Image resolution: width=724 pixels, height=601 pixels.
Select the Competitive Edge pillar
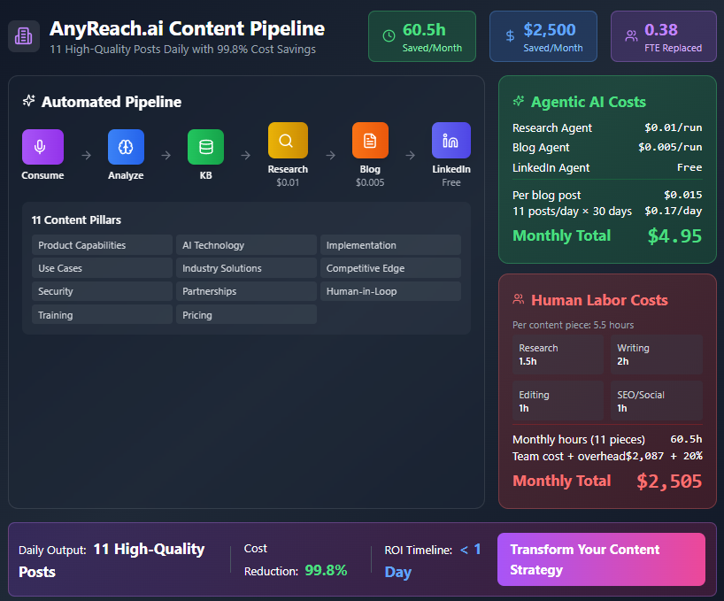[x=390, y=268]
